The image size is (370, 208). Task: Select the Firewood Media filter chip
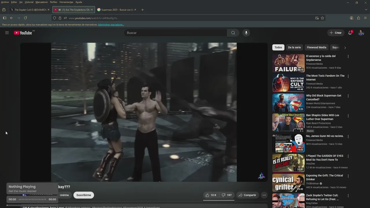pos(317,47)
